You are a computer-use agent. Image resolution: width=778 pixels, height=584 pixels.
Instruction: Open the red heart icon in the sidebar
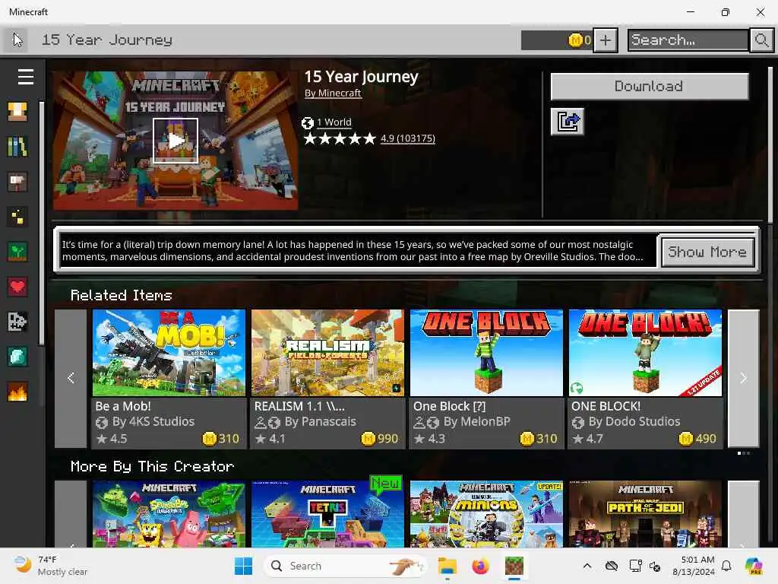tap(17, 287)
